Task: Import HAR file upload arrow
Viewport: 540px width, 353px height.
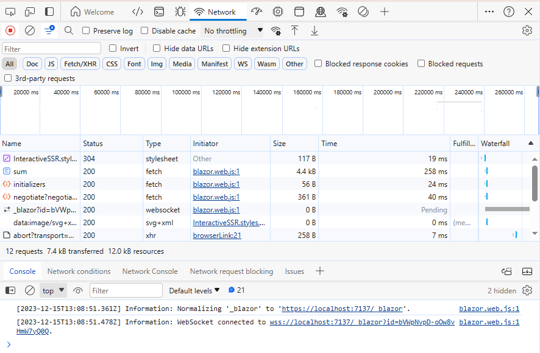Action: (294, 31)
